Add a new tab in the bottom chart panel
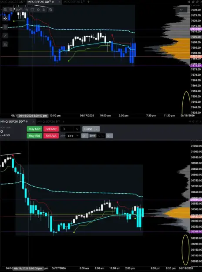This screenshot has height=272, width=202. pos(63,121)
